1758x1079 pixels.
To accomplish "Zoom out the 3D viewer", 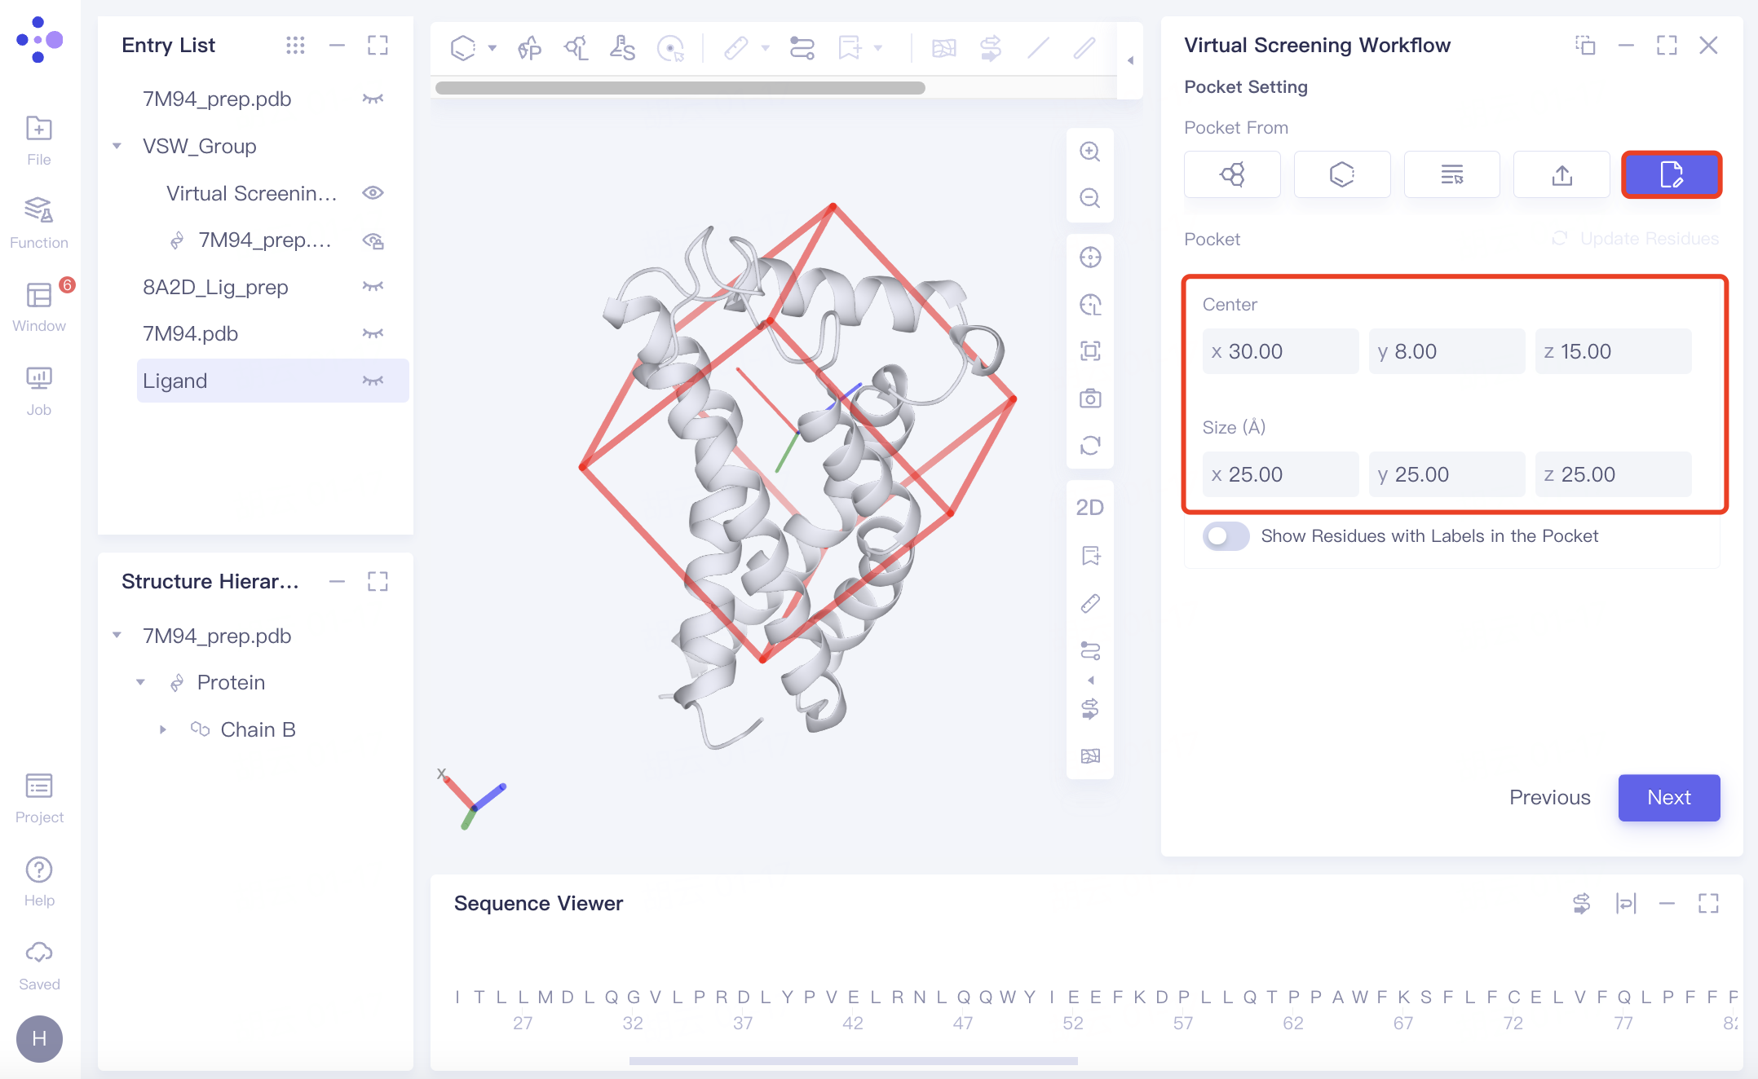I will (x=1090, y=198).
